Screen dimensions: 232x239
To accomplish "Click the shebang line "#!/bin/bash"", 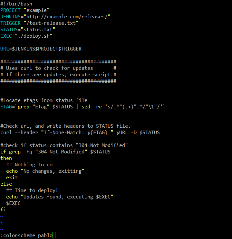I will point(16,4).
